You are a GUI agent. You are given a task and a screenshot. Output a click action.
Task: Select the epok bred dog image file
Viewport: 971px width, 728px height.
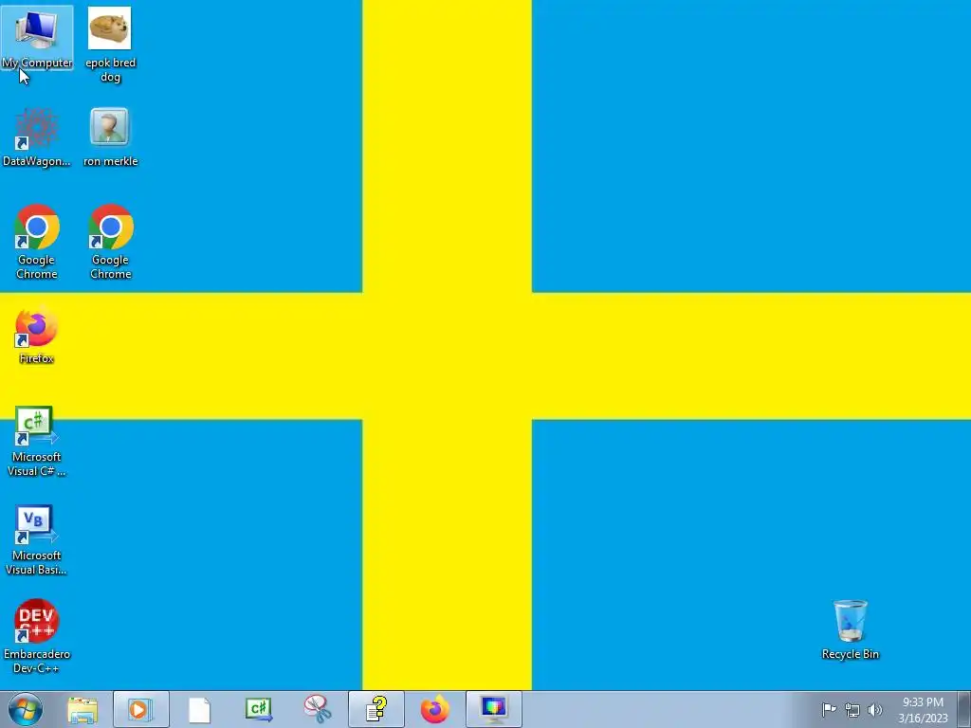pos(110,45)
